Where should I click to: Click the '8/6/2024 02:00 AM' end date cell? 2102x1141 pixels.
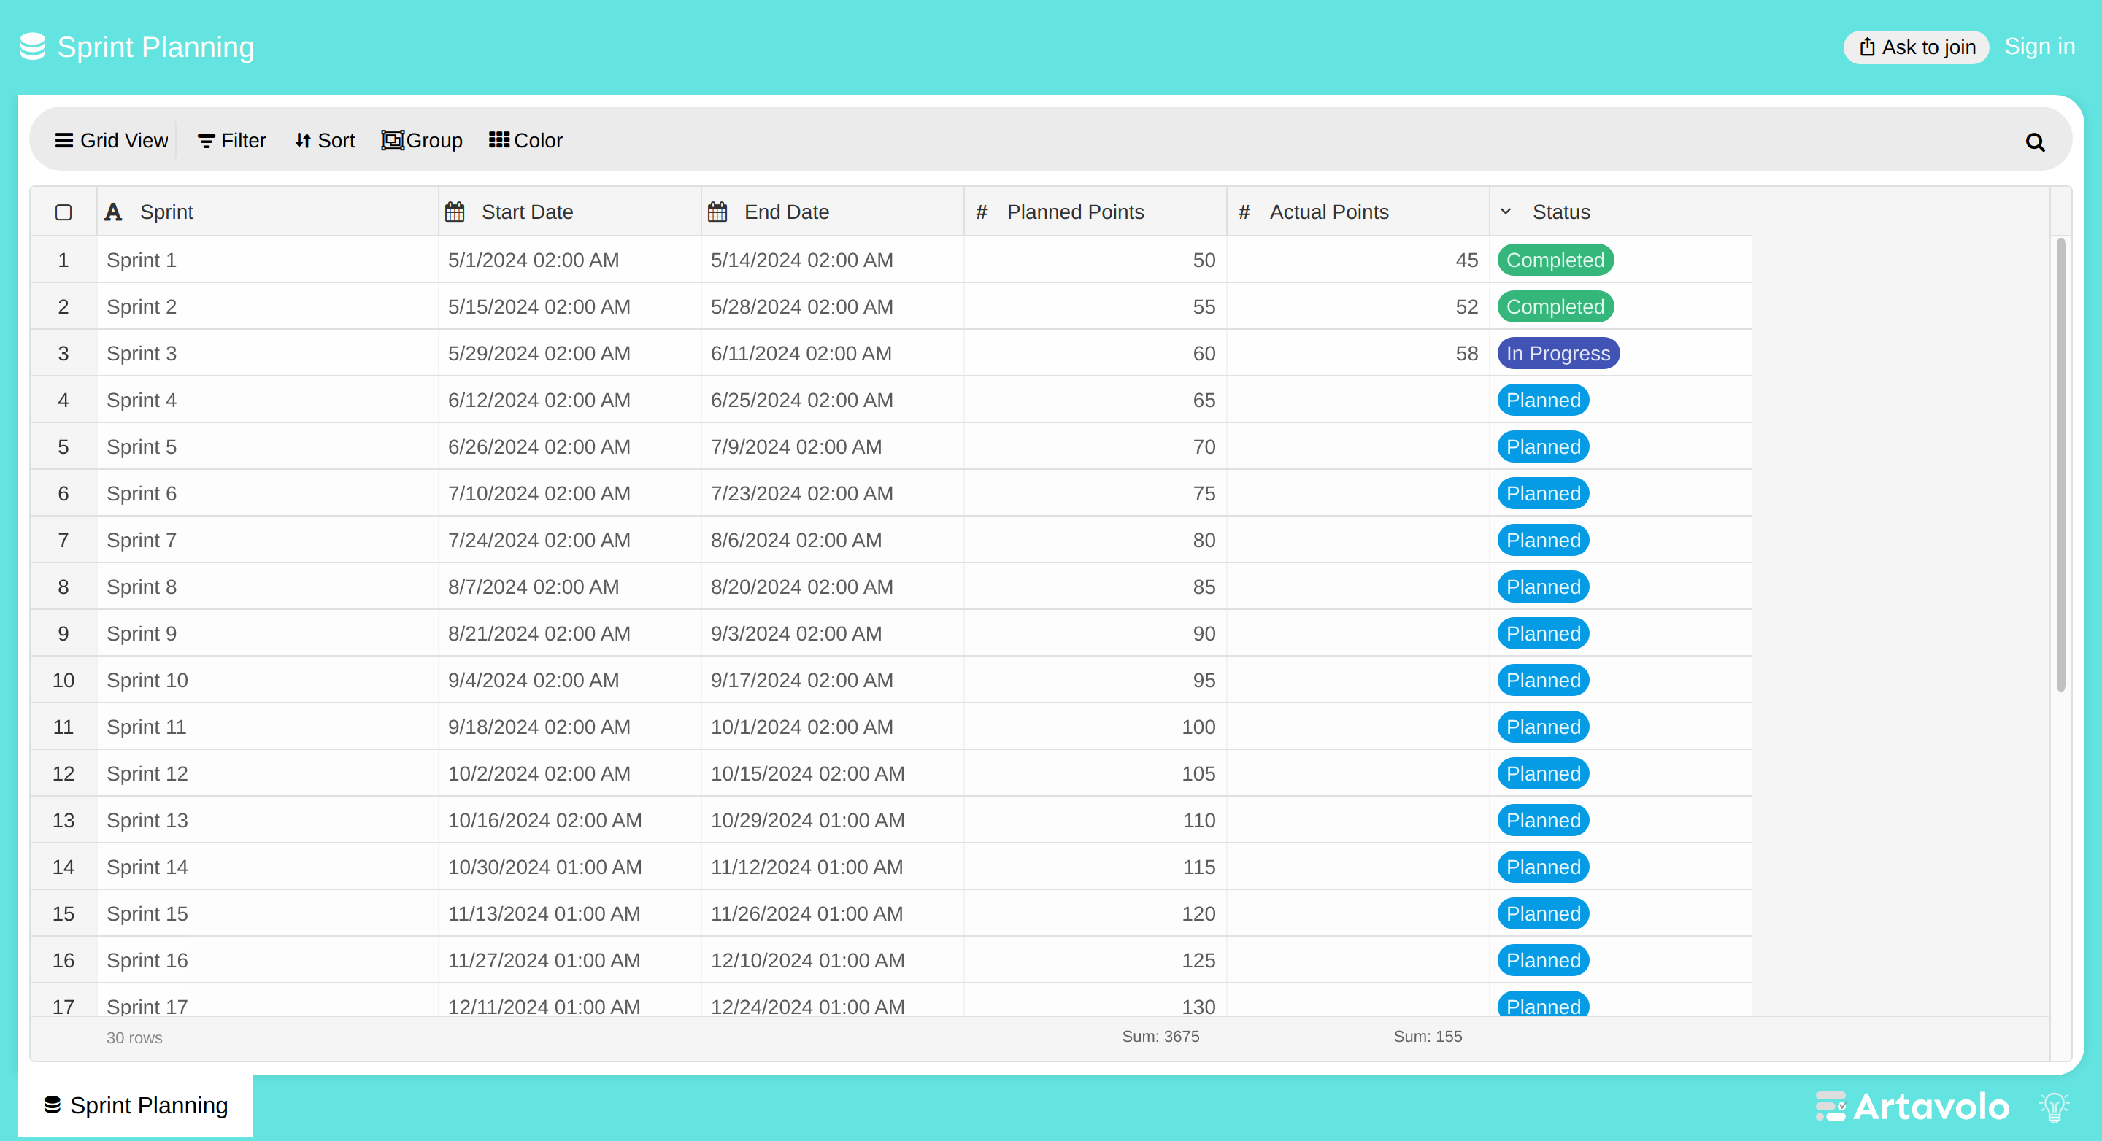832,541
